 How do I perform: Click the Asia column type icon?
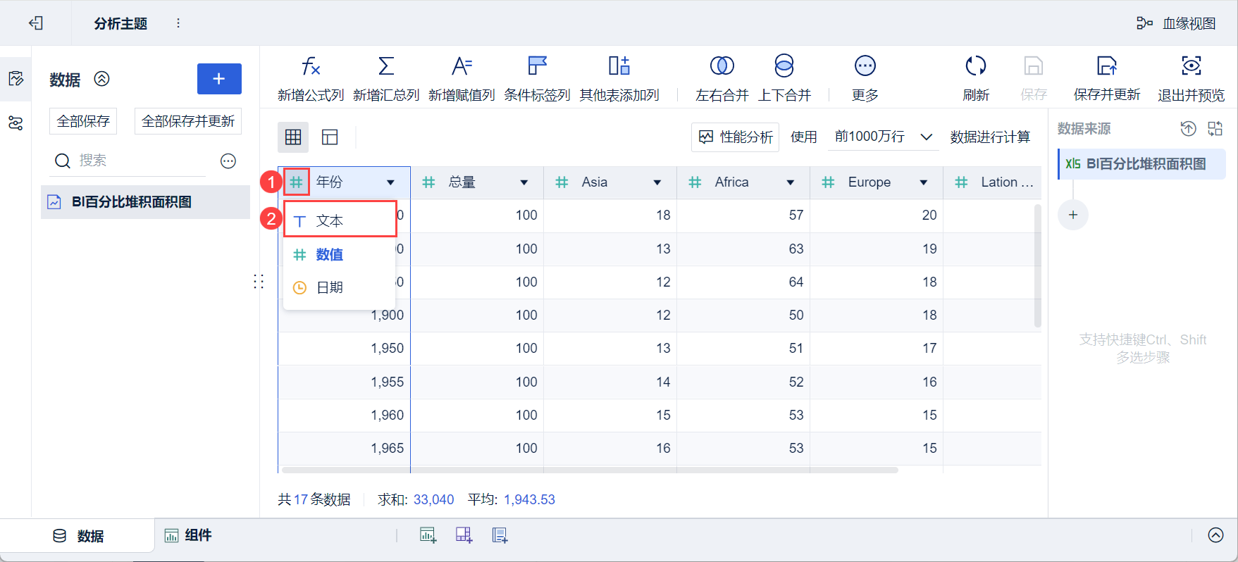[x=562, y=182]
